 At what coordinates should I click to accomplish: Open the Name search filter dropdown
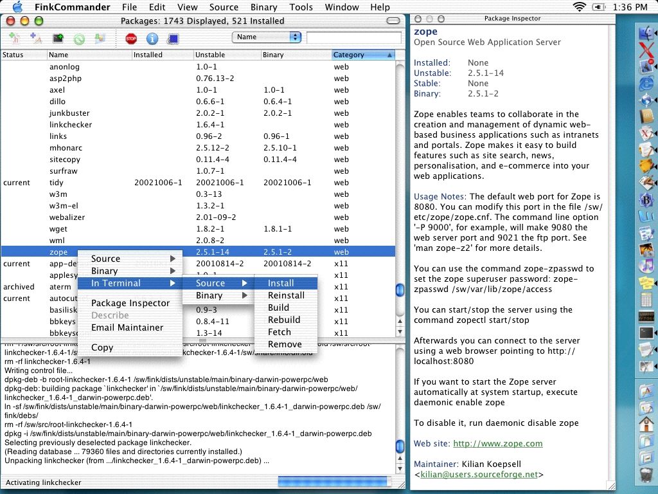coord(267,37)
